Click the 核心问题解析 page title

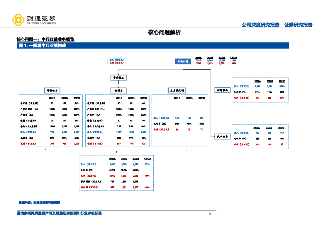click(164, 32)
